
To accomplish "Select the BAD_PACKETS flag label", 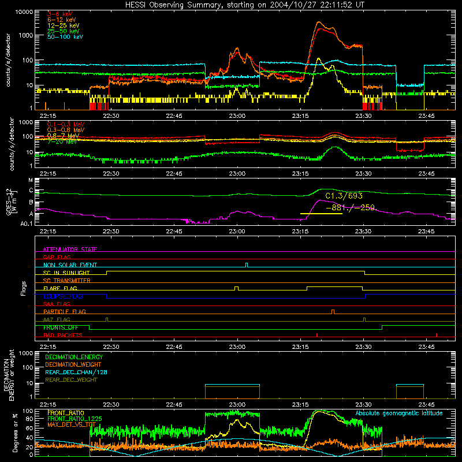I will coord(63,335).
